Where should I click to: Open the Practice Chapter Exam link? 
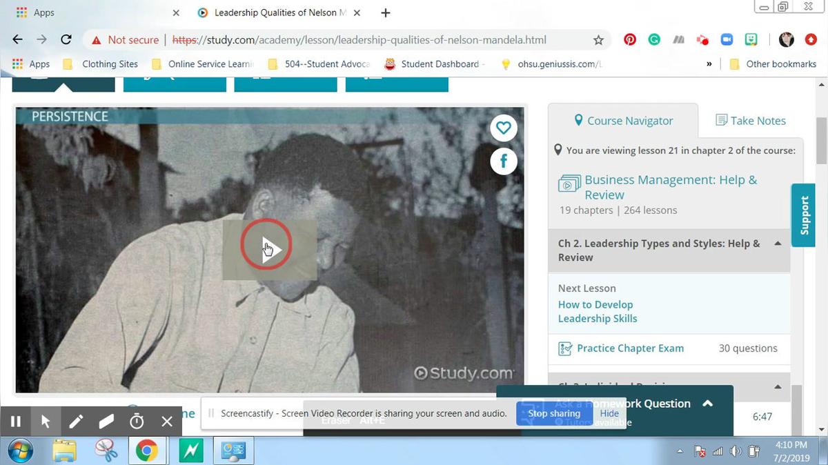630,348
